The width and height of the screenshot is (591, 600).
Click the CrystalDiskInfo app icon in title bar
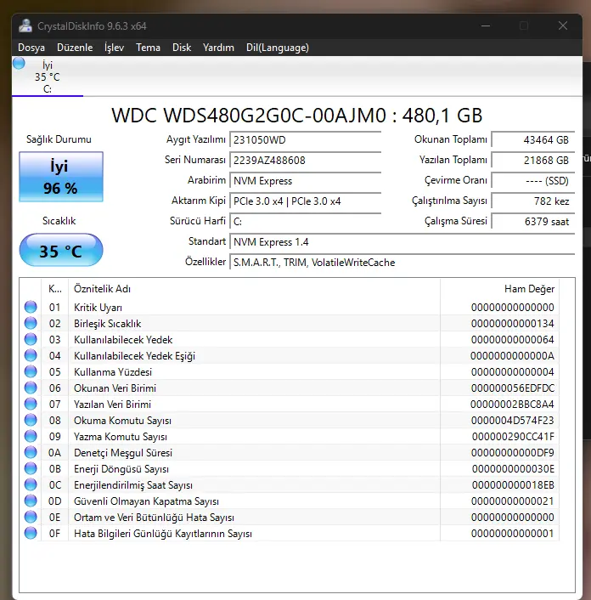25,26
